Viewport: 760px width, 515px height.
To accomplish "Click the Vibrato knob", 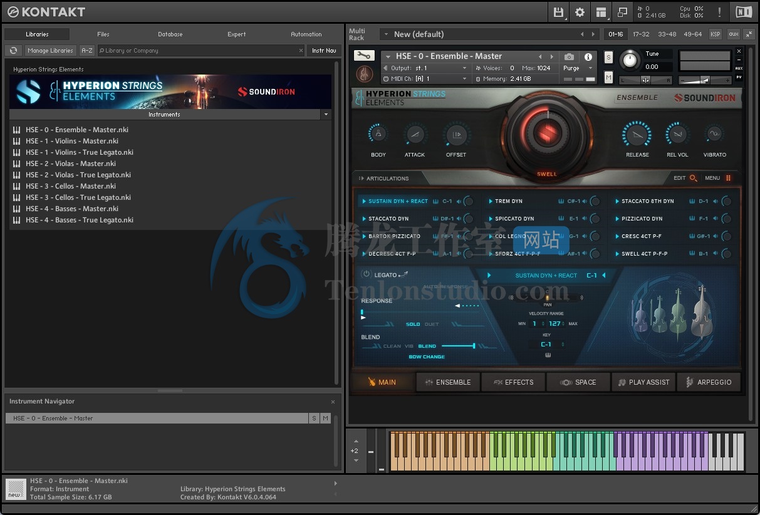I will [x=714, y=134].
